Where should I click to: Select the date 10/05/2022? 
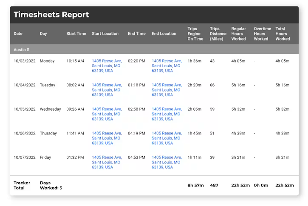[x=25, y=109]
